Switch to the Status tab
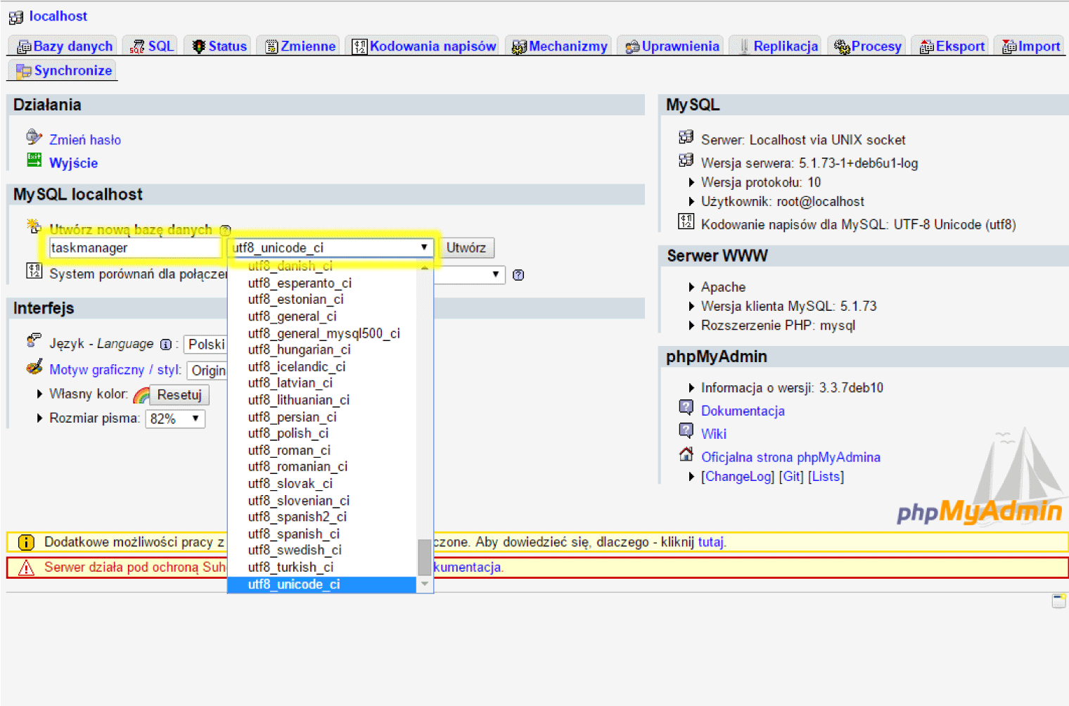Viewport: 1069px width, 706px height. pyautogui.click(x=219, y=46)
